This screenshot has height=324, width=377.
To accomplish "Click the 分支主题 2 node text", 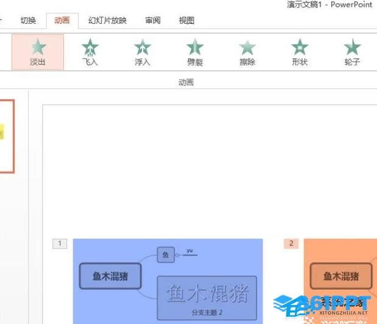I will tap(207, 312).
